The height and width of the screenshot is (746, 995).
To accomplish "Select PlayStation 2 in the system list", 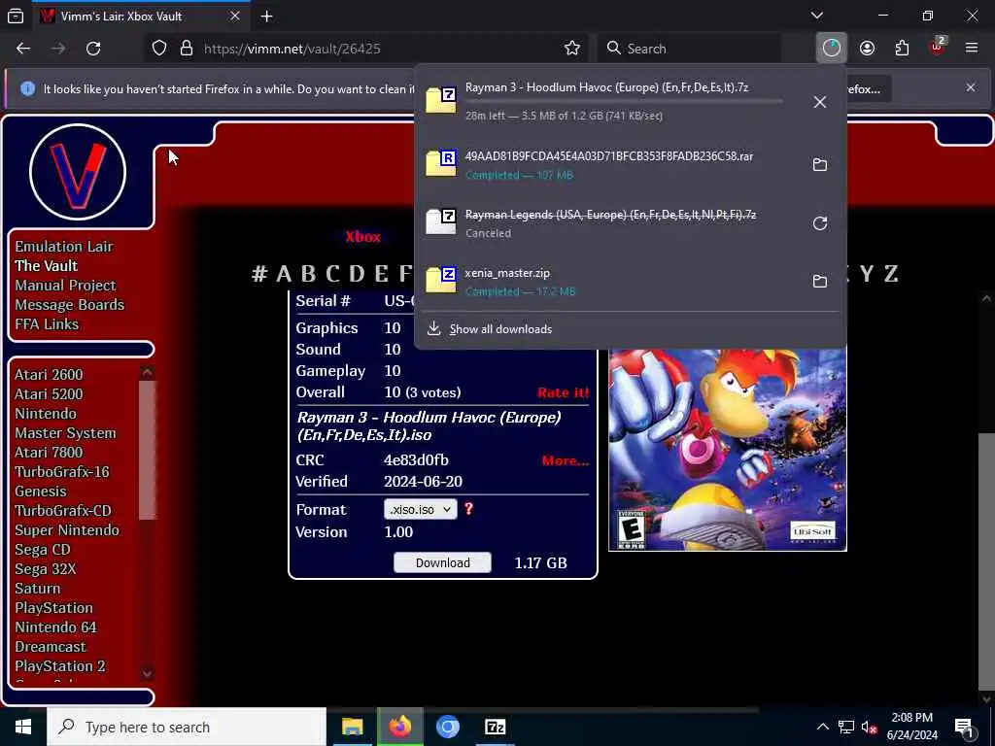I will (60, 666).
